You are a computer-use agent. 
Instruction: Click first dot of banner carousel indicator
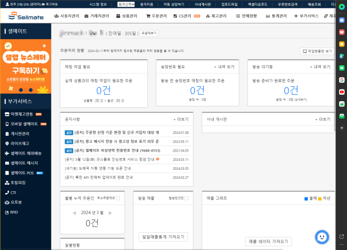[21, 90]
